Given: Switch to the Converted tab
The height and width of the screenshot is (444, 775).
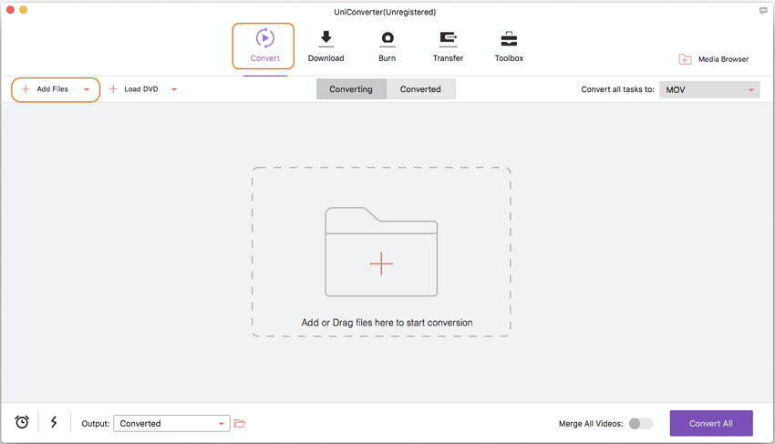Looking at the screenshot, I should 420,89.
